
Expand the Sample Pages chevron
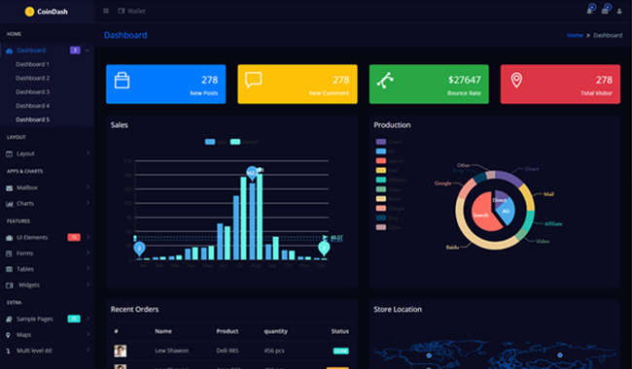88,319
